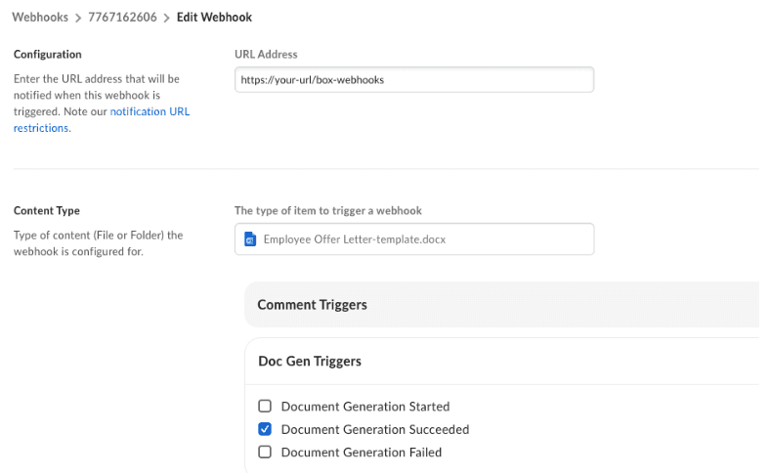Click the breadcrumb chevron after Webhooks
The width and height of the screenshot is (770, 476).
coord(78,19)
